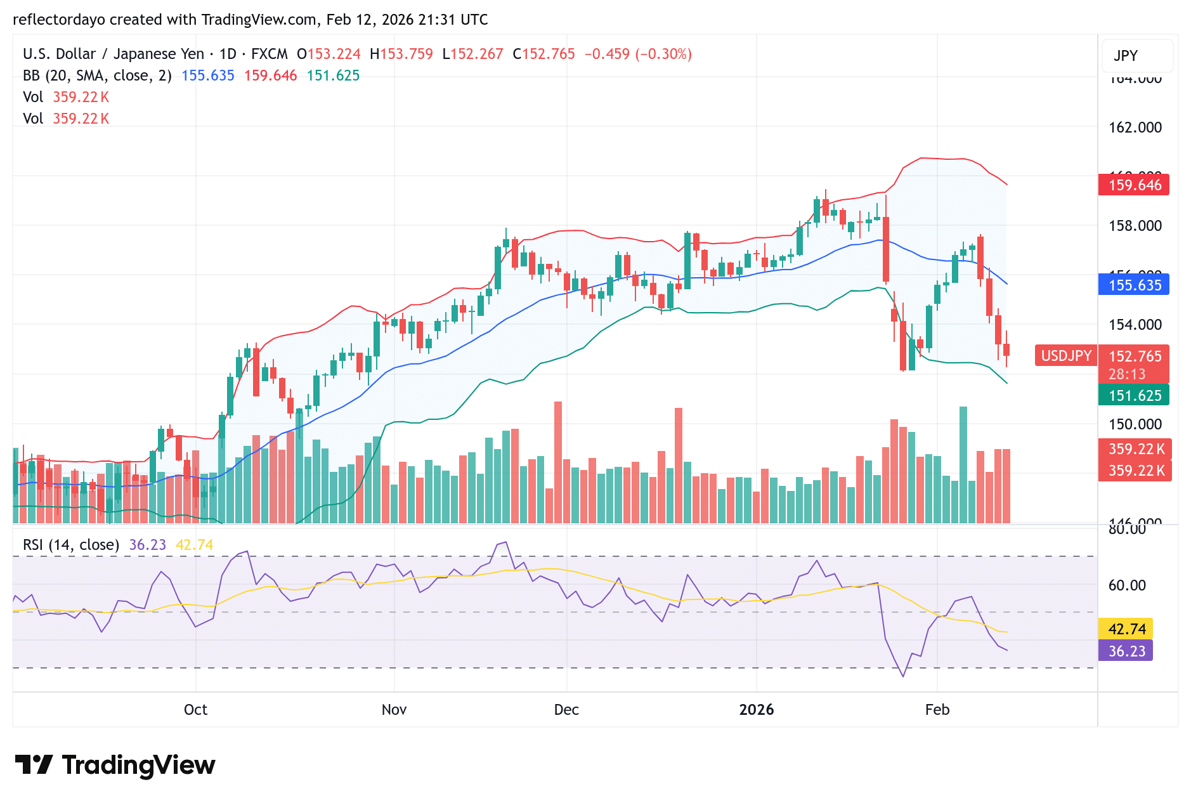Click the TradingView logo icon
This screenshot has height=803, width=1191.
pos(35,765)
